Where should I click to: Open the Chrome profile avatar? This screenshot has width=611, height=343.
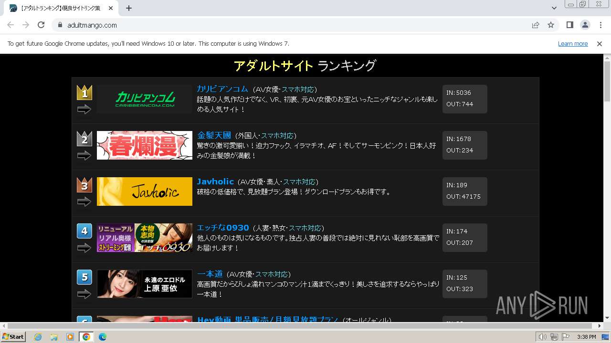coord(585,25)
